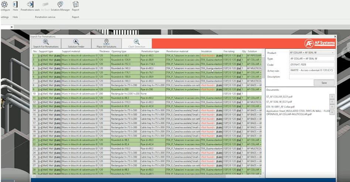
Task: Click Save in the product panel
Action: [324, 83]
